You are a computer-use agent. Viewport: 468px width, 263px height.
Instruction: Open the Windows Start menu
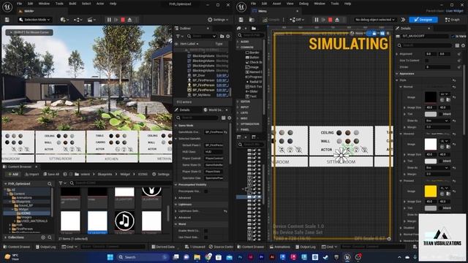(x=110, y=257)
